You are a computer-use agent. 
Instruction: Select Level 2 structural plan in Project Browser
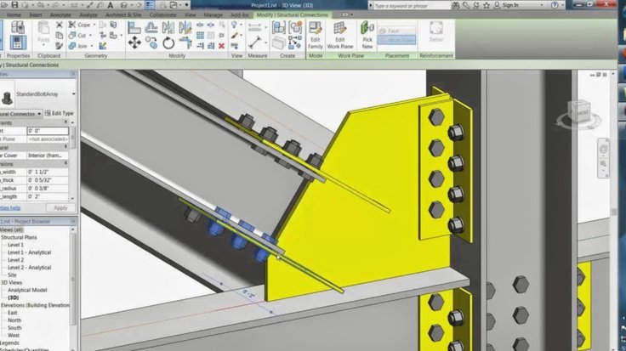coord(15,260)
